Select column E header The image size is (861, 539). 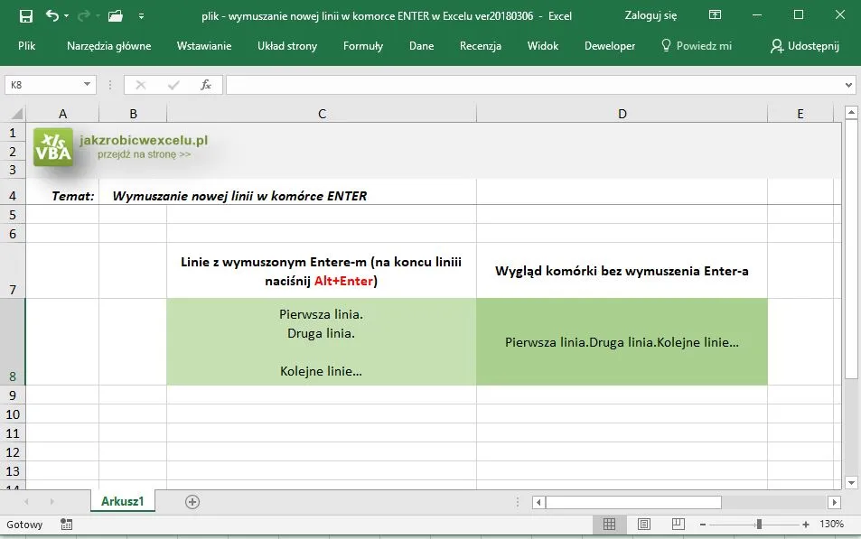pos(800,114)
